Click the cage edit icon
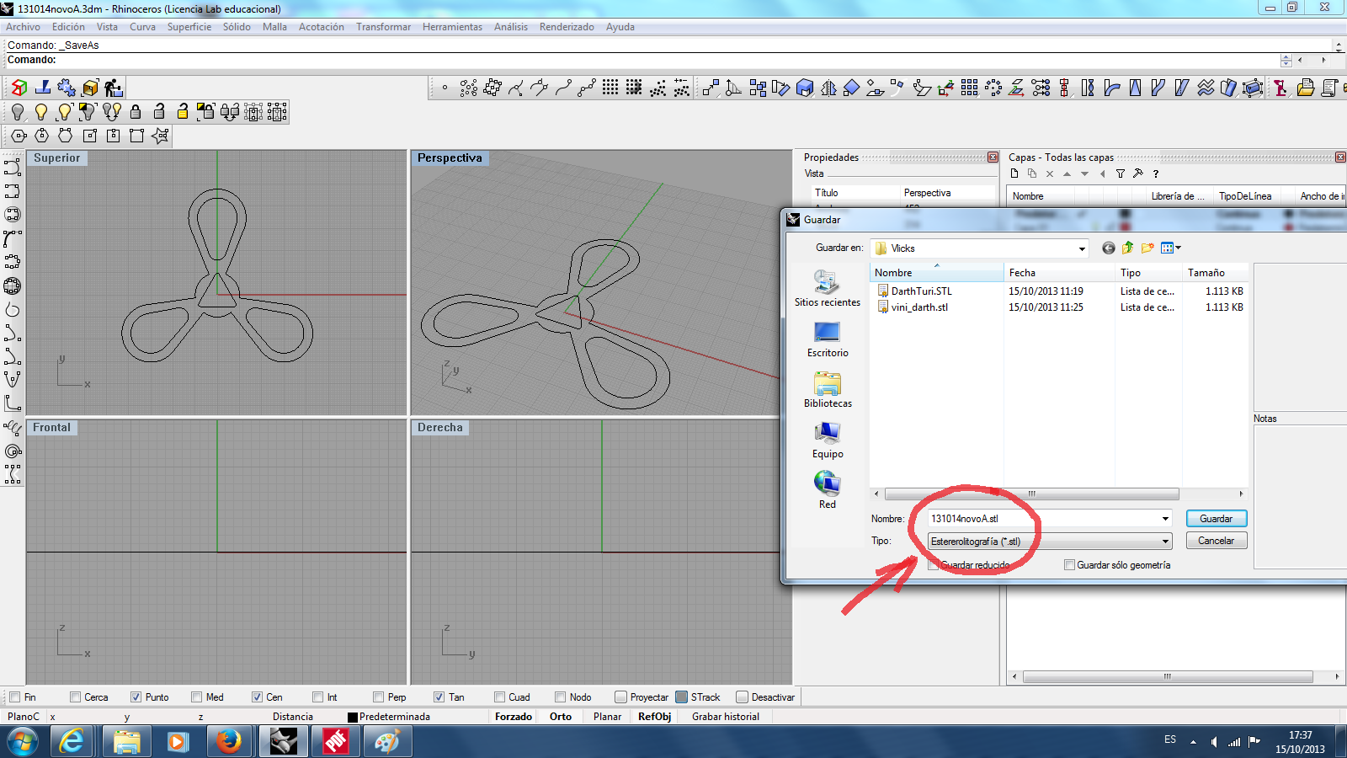 1253,88
